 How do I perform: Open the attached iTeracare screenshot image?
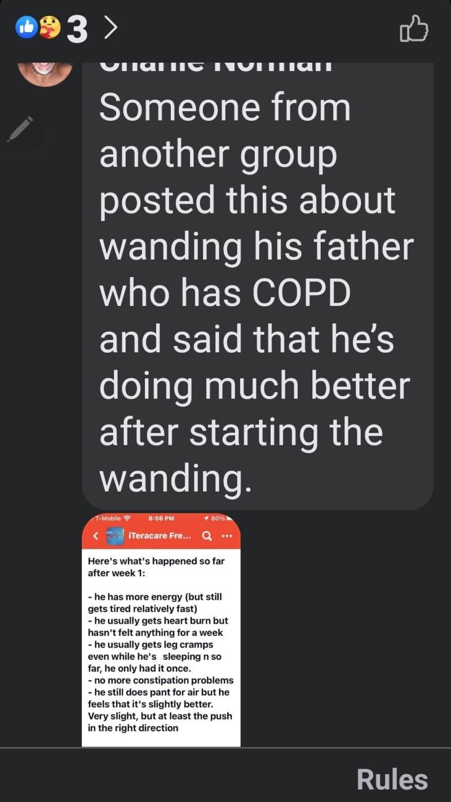pos(161,629)
